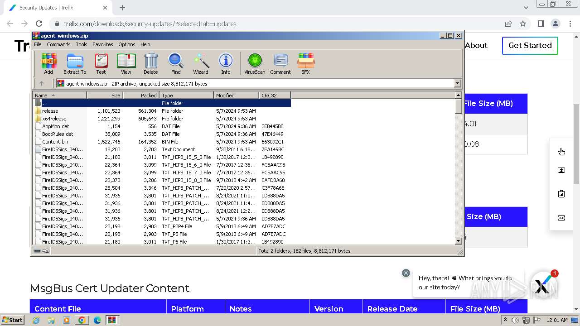
Task: Open the Favorites menu
Action: tap(103, 44)
